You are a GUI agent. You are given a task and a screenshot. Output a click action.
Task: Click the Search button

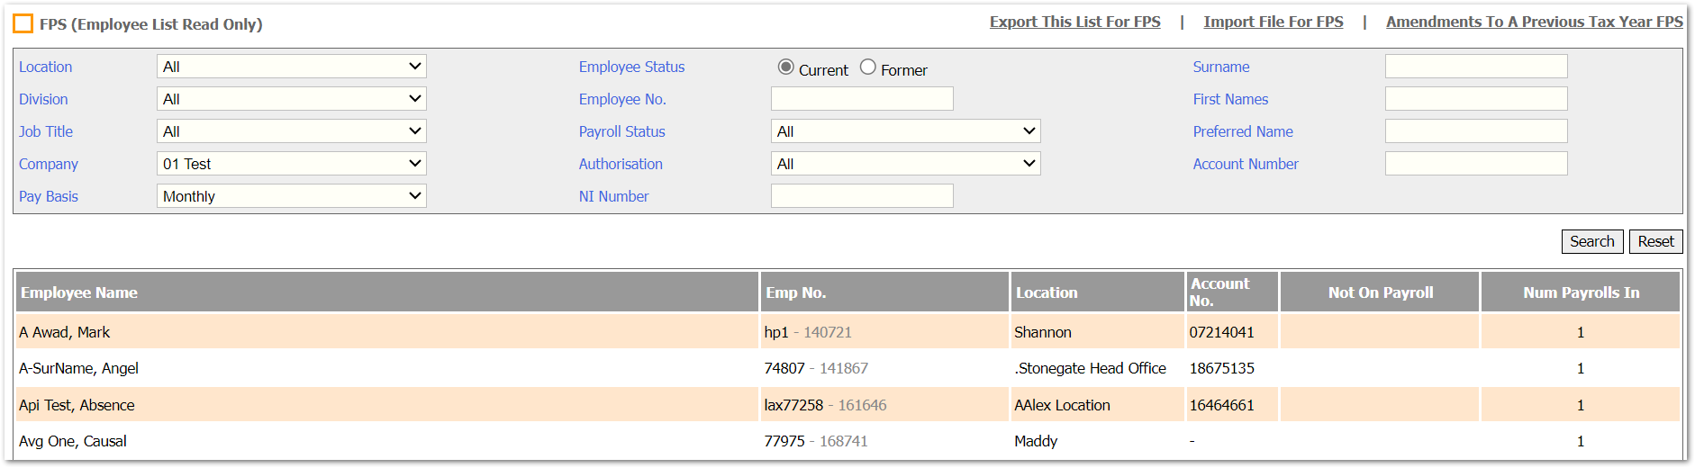[x=1592, y=241]
